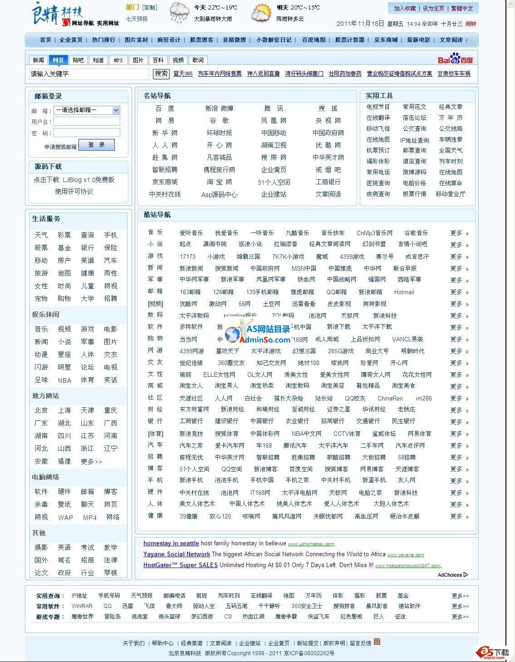Click the 加入收藏 link
The width and height of the screenshot is (515, 662).
pos(405,9)
